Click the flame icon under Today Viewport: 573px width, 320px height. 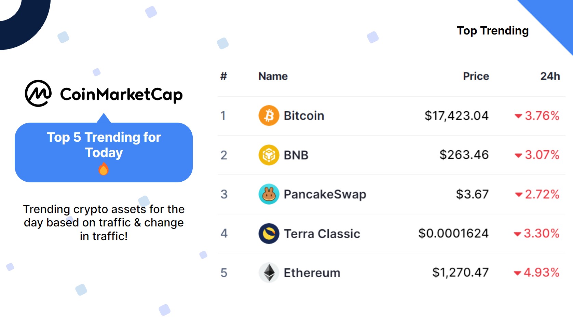coord(104,169)
